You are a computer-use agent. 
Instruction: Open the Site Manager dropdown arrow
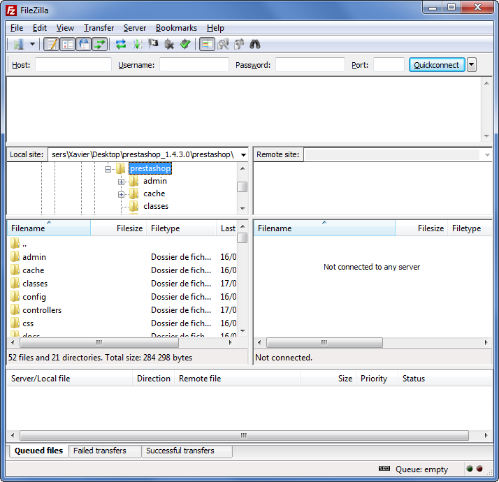point(32,44)
